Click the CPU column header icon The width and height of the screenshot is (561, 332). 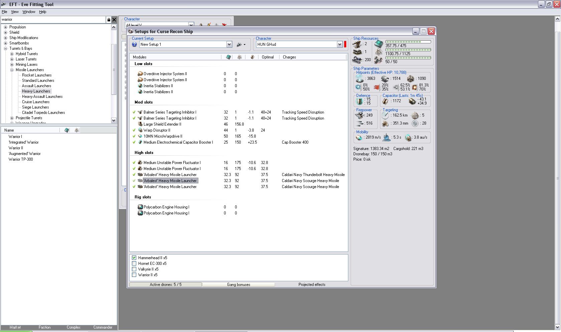(x=228, y=57)
